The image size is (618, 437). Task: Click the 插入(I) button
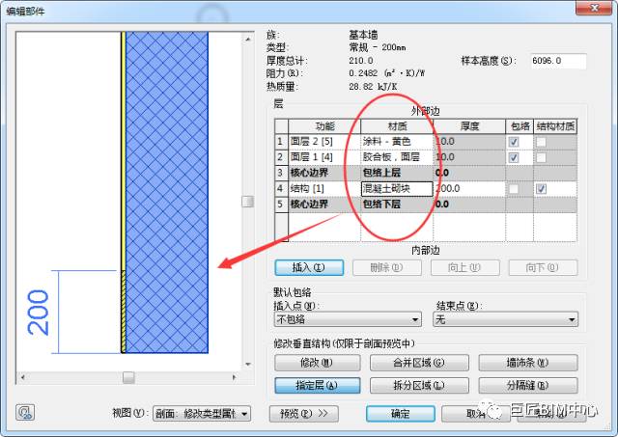(x=309, y=268)
